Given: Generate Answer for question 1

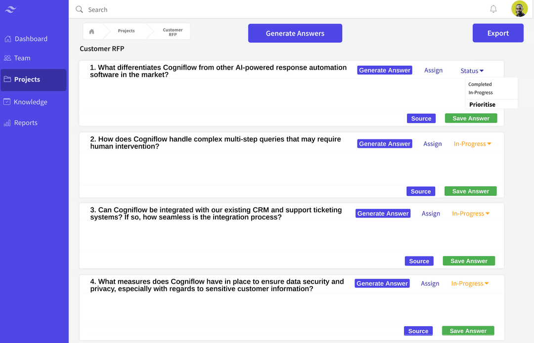Looking at the screenshot, I should pos(385,70).
